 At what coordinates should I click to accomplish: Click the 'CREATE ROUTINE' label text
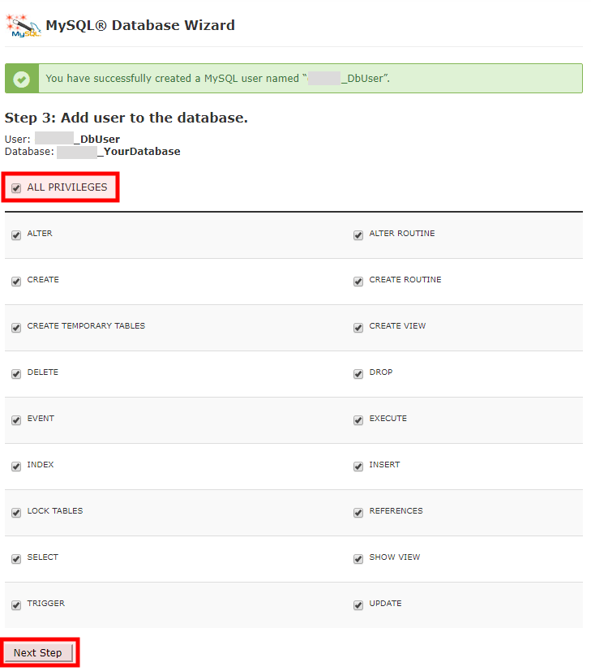click(x=405, y=280)
